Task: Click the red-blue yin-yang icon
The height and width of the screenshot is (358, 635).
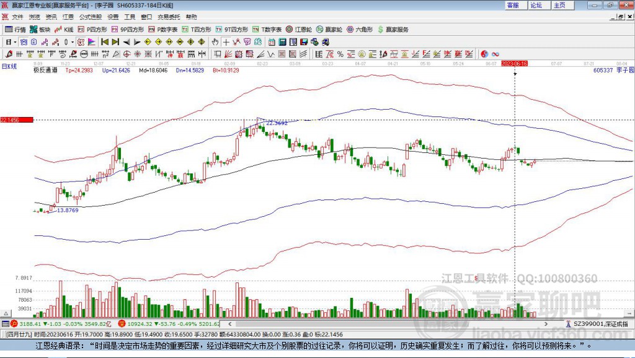Action: [x=484, y=55]
